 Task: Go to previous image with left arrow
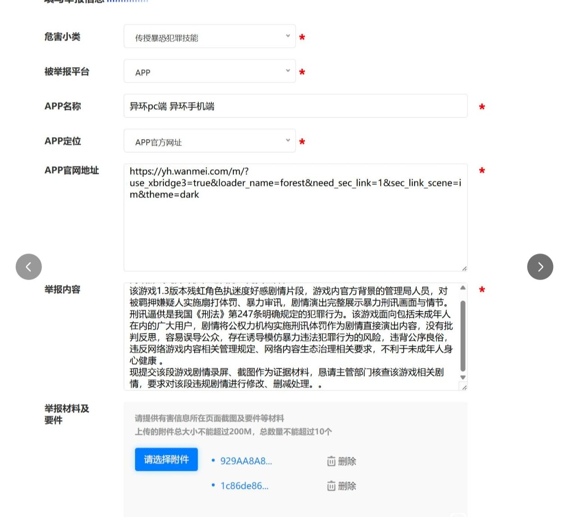click(x=28, y=267)
